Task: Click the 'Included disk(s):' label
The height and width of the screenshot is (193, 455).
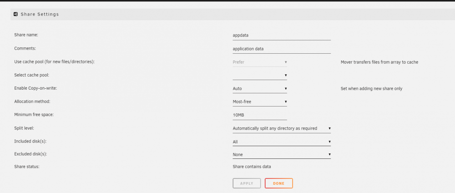Action: pyautogui.click(x=30, y=141)
